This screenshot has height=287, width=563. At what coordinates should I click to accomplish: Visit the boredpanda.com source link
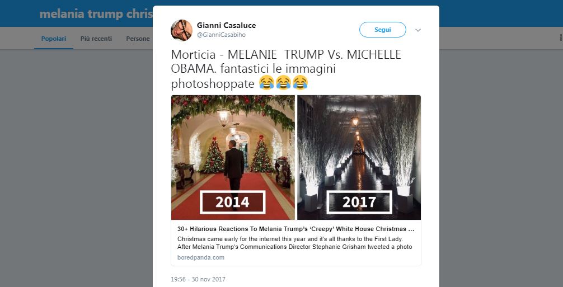click(x=201, y=257)
